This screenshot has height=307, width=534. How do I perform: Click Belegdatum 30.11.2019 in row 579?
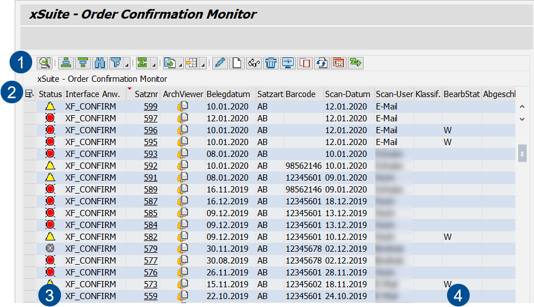pyautogui.click(x=227, y=249)
